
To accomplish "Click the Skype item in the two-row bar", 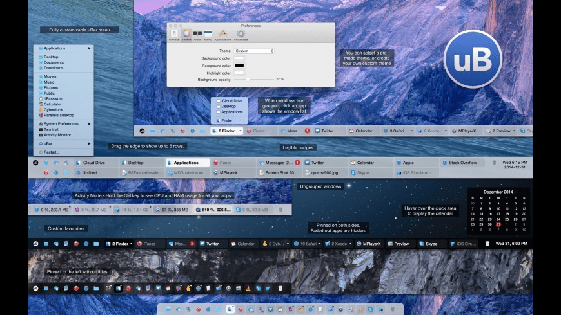I will point(371,172).
